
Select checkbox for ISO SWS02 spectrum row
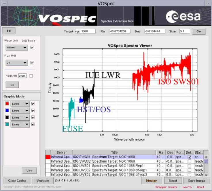(x=189, y=161)
